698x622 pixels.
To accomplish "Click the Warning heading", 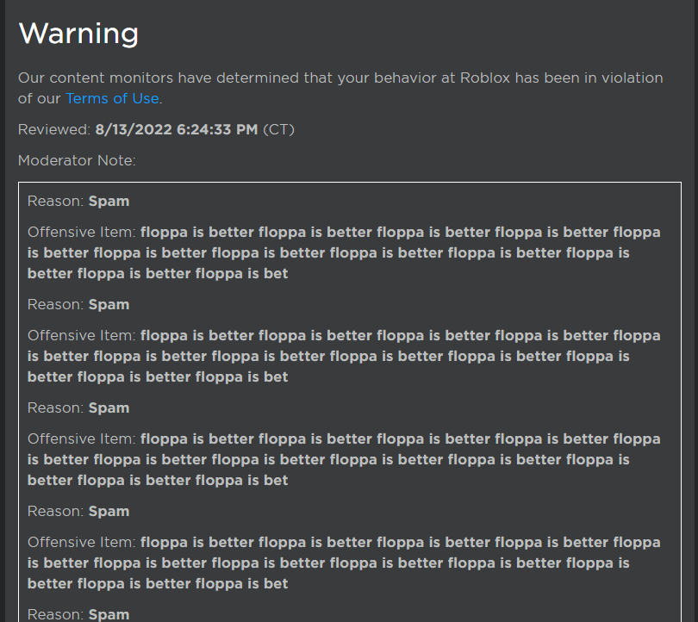I will coord(78,34).
